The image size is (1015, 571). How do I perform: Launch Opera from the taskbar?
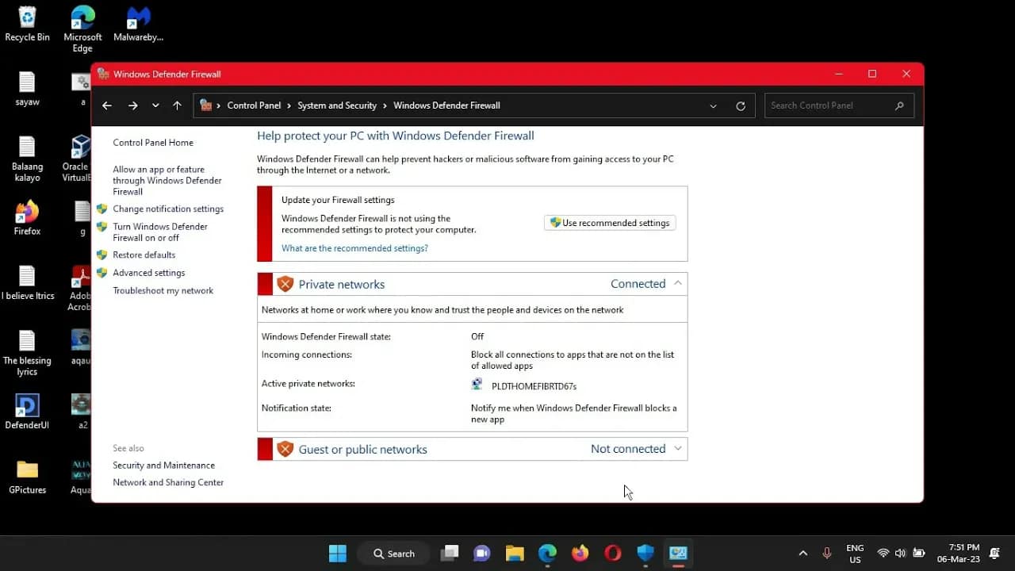coord(612,553)
